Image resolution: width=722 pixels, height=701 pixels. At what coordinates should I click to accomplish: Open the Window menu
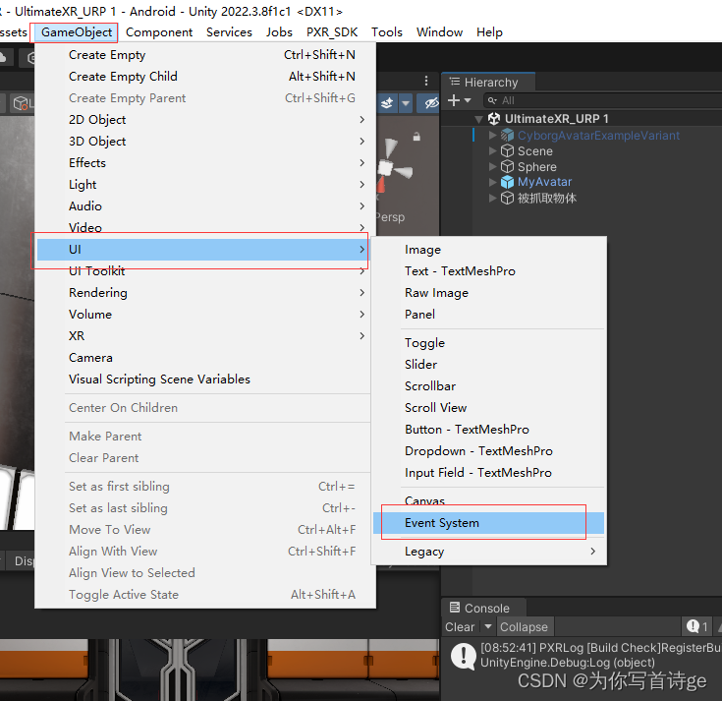click(439, 32)
